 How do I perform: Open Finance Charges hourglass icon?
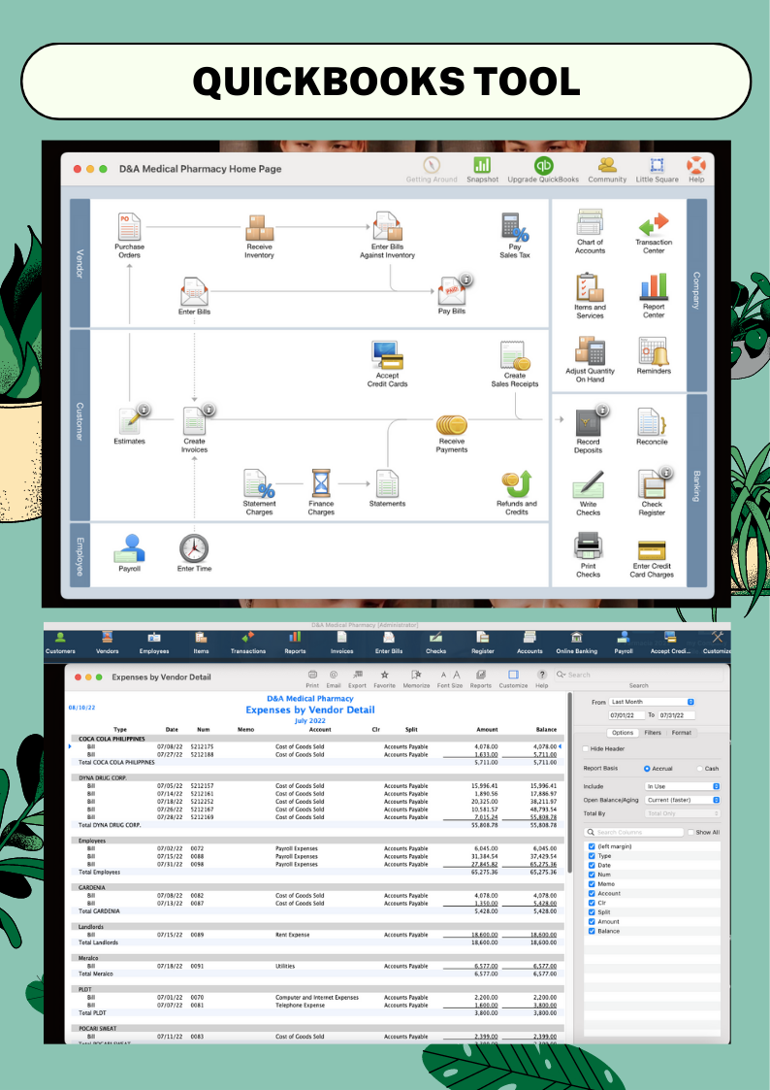coord(321,483)
